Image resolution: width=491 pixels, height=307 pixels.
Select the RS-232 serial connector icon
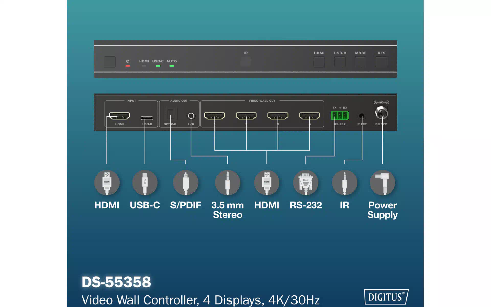pos(306,183)
